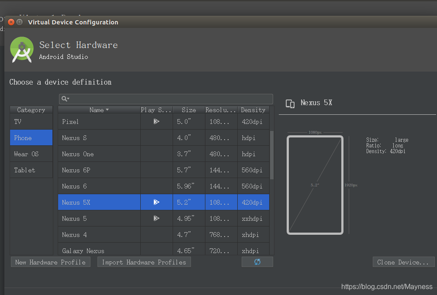Image resolution: width=437 pixels, height=295 pixels.
Task: Click the 720... resolution cell
Action: tap(221, 250)
